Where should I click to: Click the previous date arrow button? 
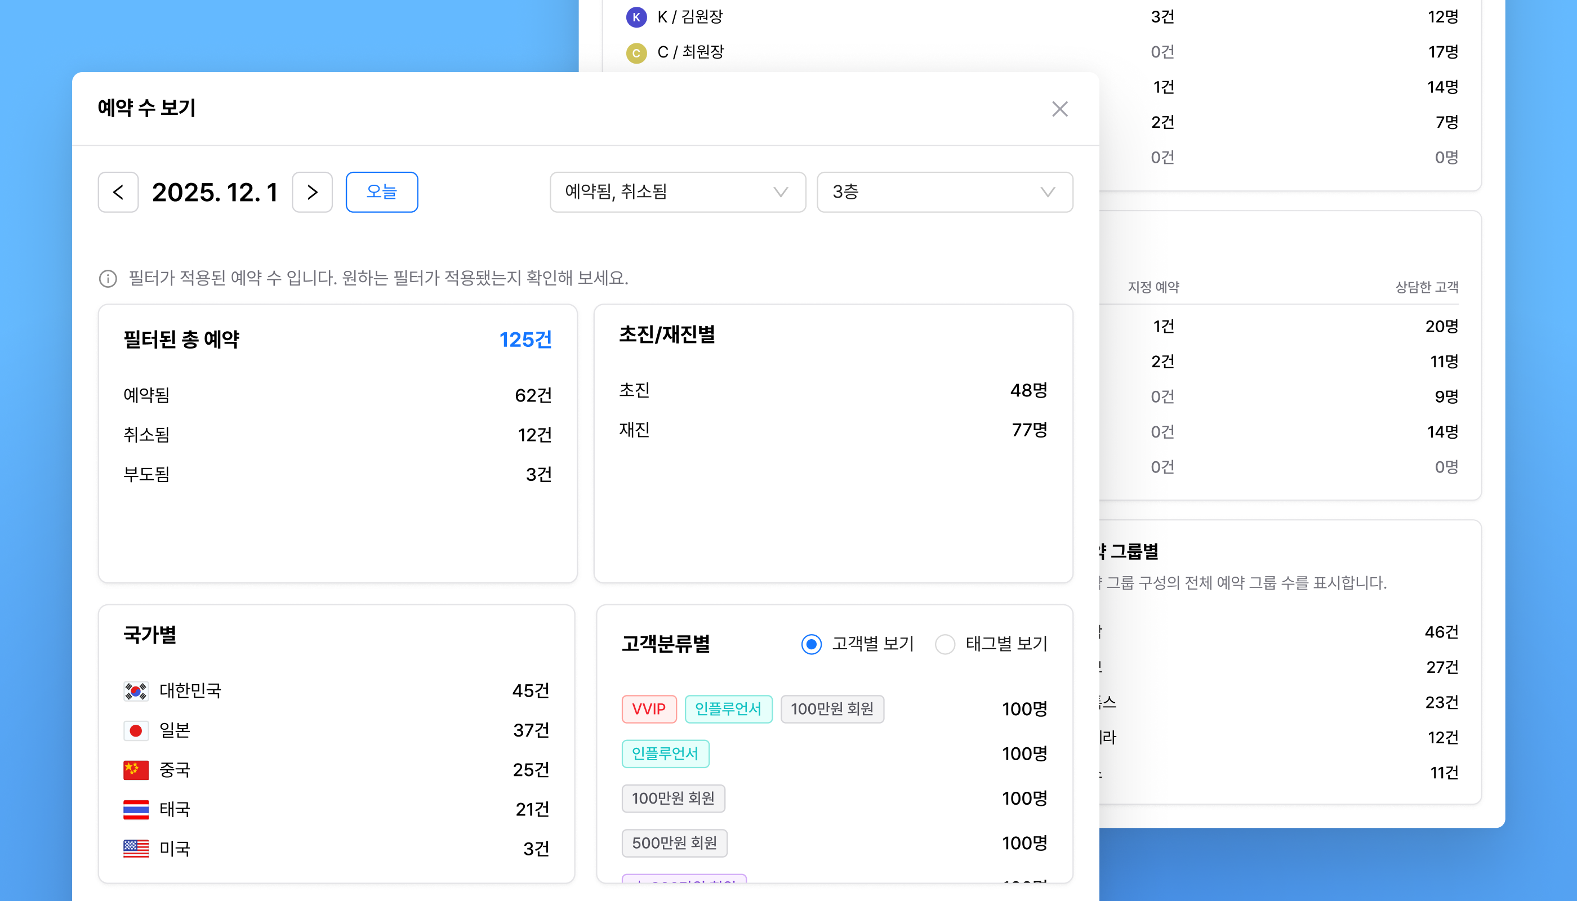(x=118, y=193)
